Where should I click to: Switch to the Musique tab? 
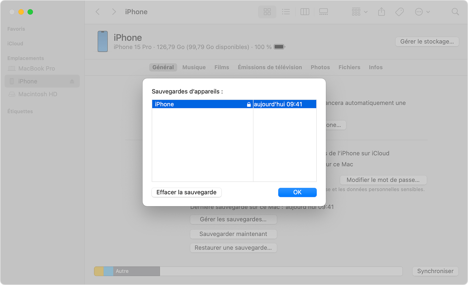[194, 67]
